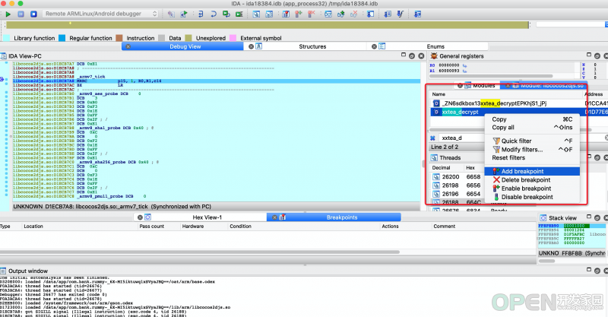
Task: Click the xxtea_d filter input field
Action: 461,138
